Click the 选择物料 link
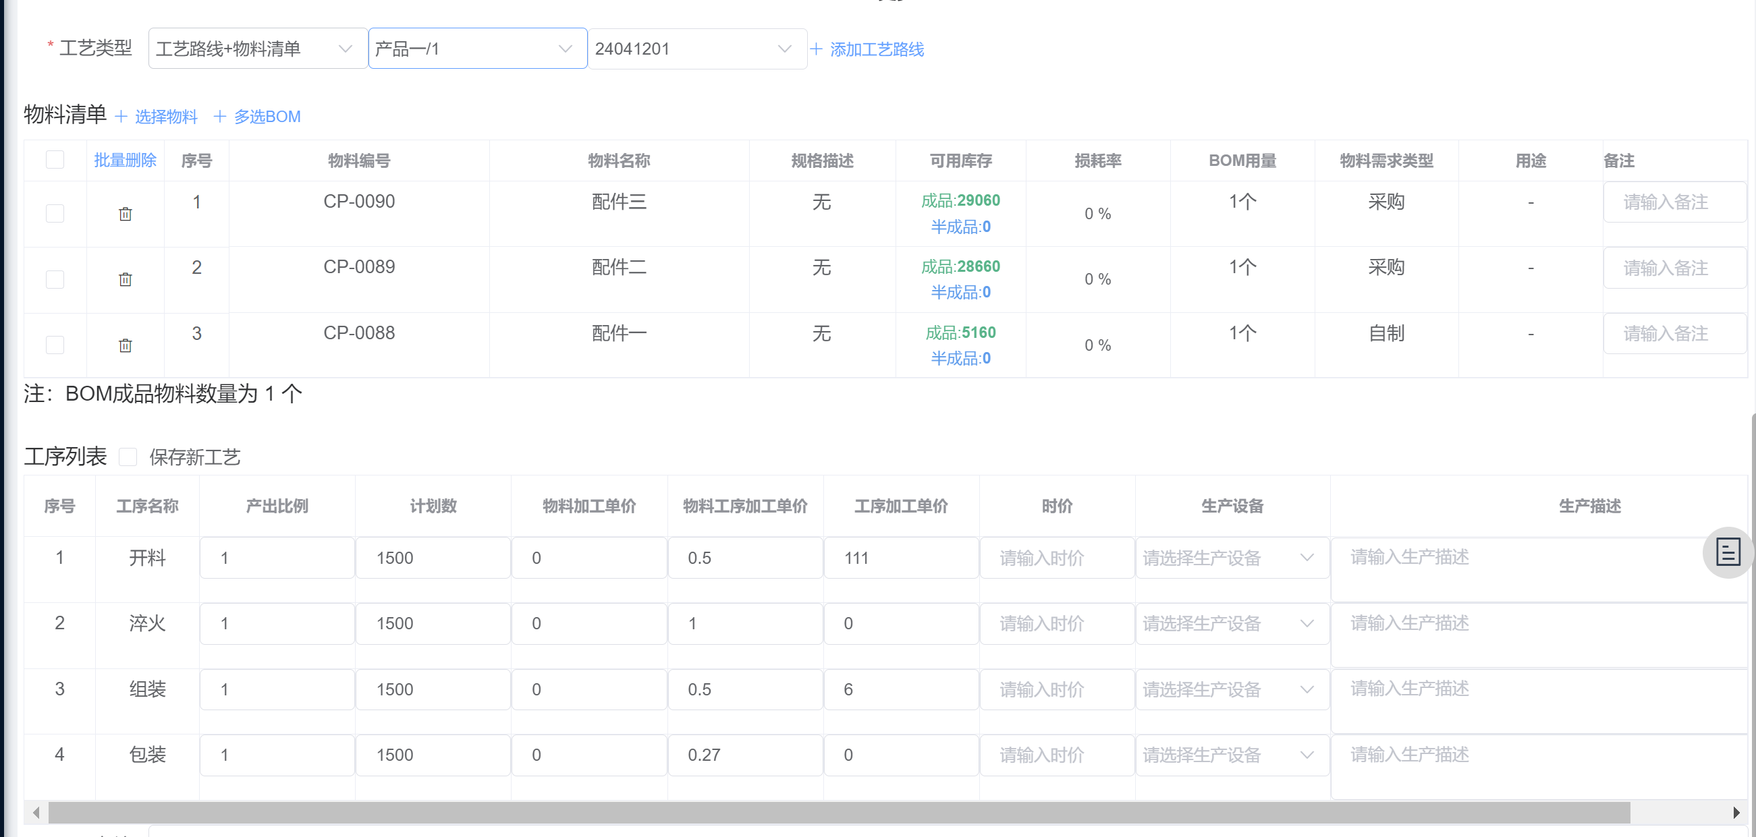 [x=166, y=117]
